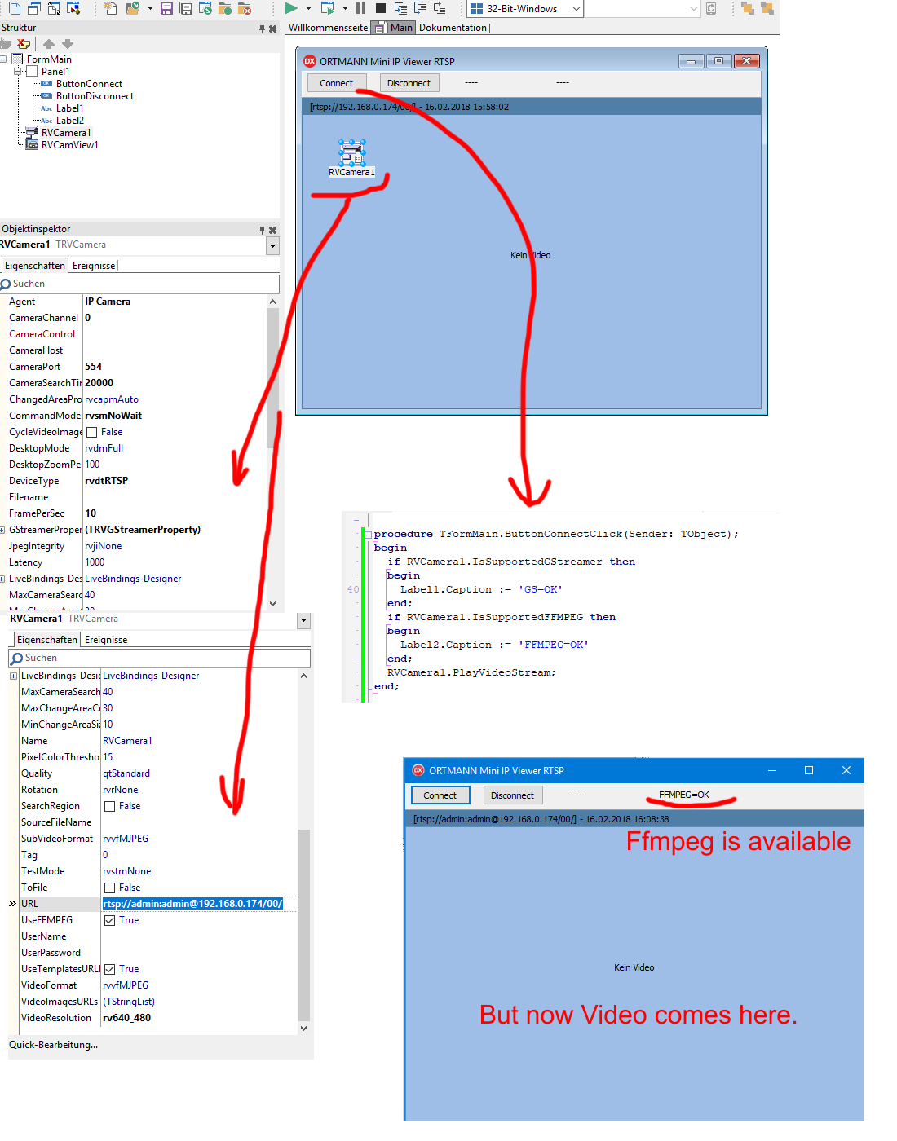Toggle the UseFFMPEG True checkbox
897x1141 pixels.
pyautogui.click(x=109, y=921)
